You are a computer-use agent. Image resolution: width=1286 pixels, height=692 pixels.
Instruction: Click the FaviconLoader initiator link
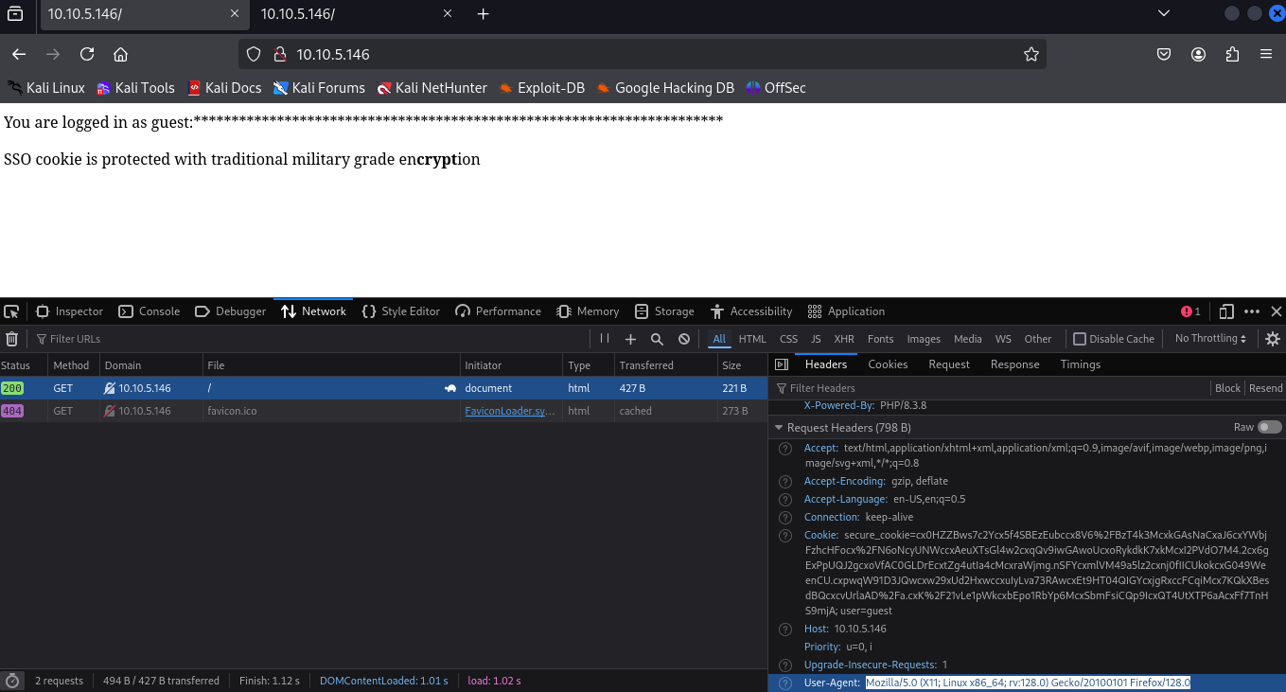coord(510,411)
